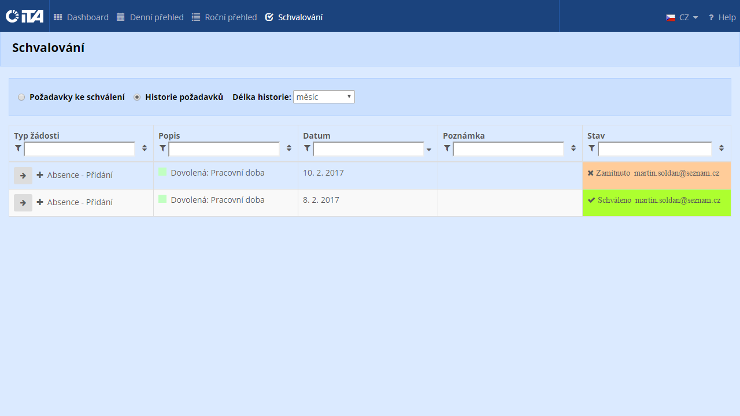This screenshot has width=740, height=416.
Task: Click filter icon in Typ žádosti column
Action: (18, 148)
